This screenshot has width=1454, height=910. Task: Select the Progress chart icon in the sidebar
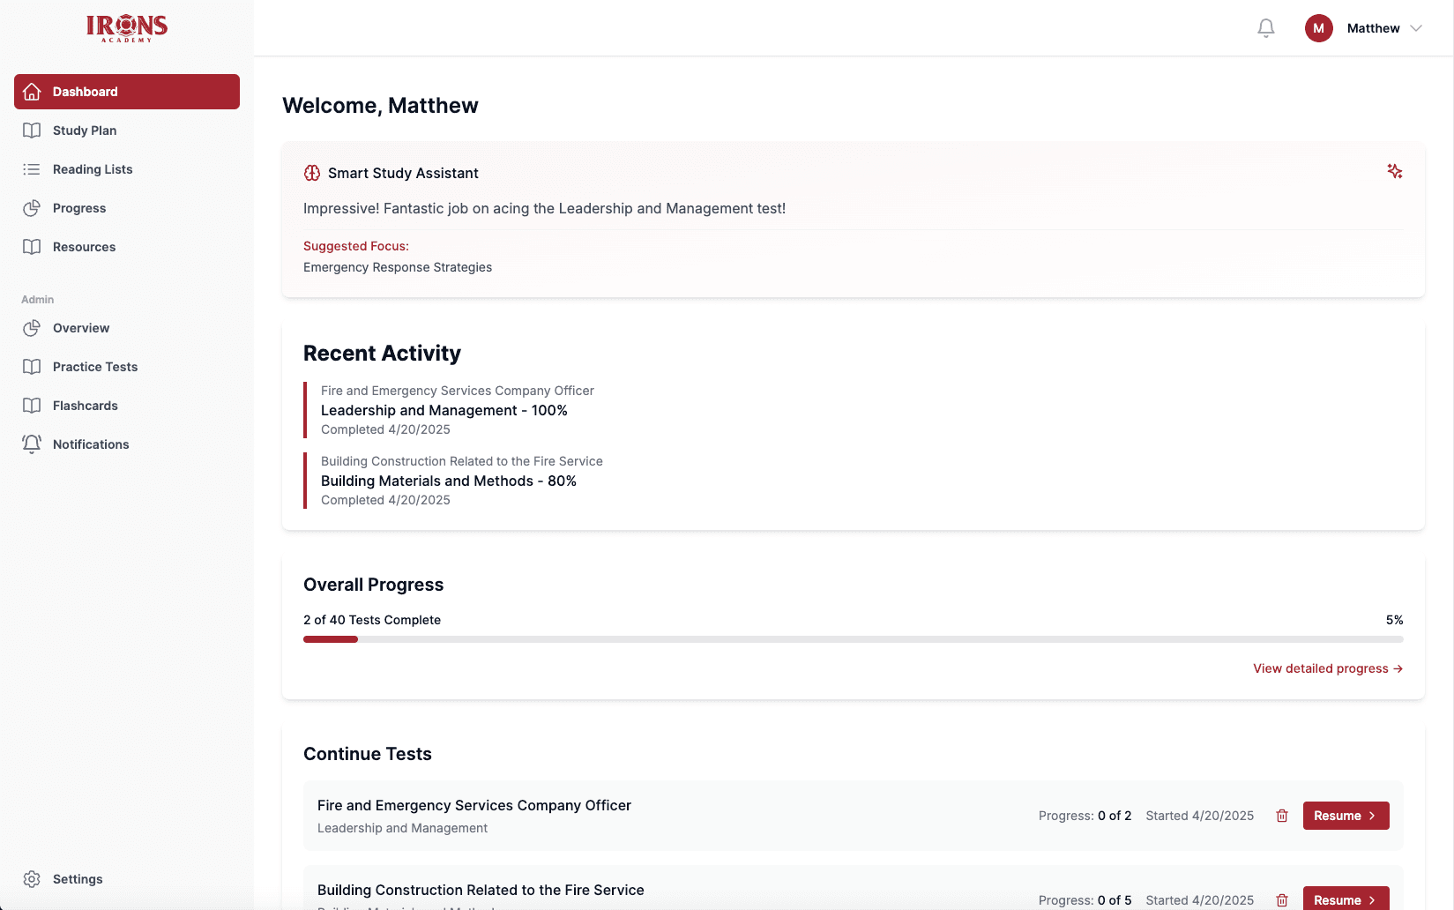coord(32,207)
